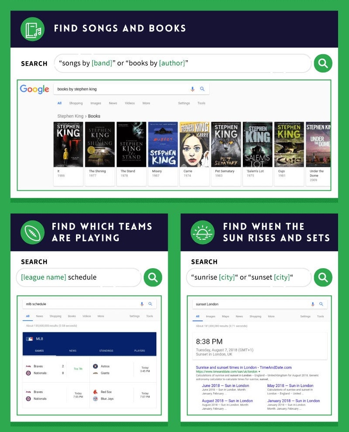Viewport: 349px width, 432px height.
Task: Switch to PLAYERS tab in MLB panel
Action: click(x=139, y=351)
